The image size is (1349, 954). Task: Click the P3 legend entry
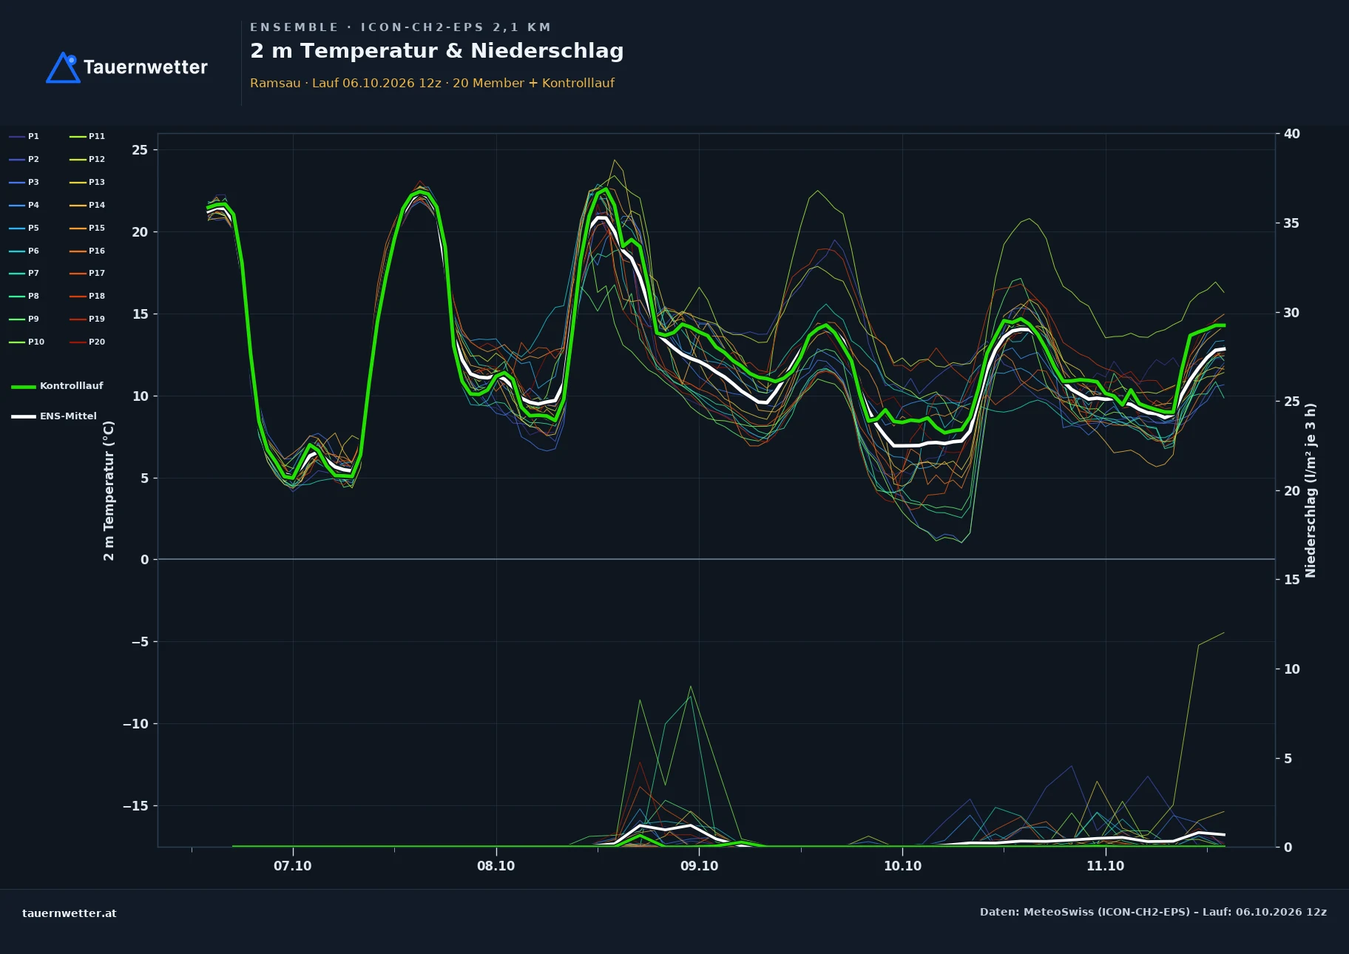tap(24, 183)
